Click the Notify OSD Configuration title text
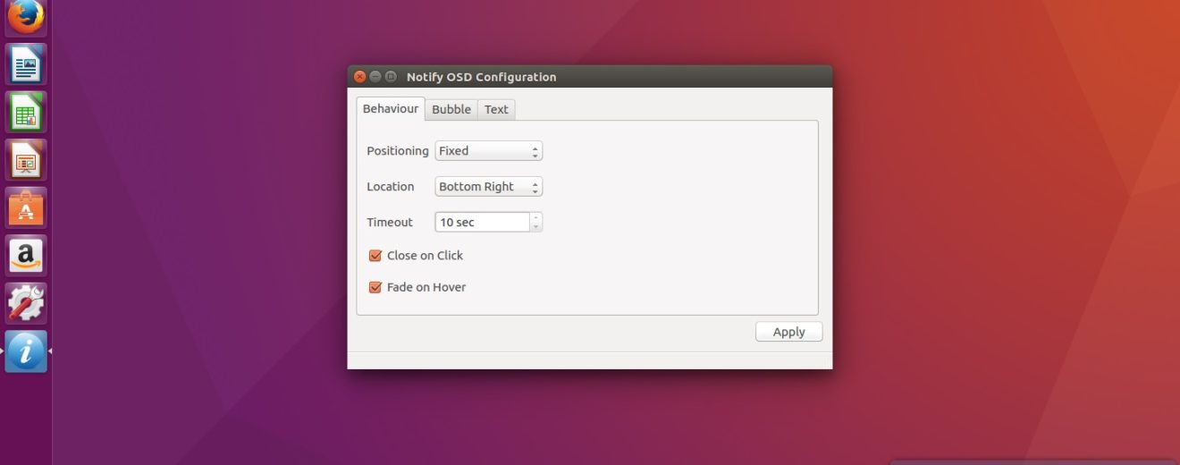 point(481,77)
